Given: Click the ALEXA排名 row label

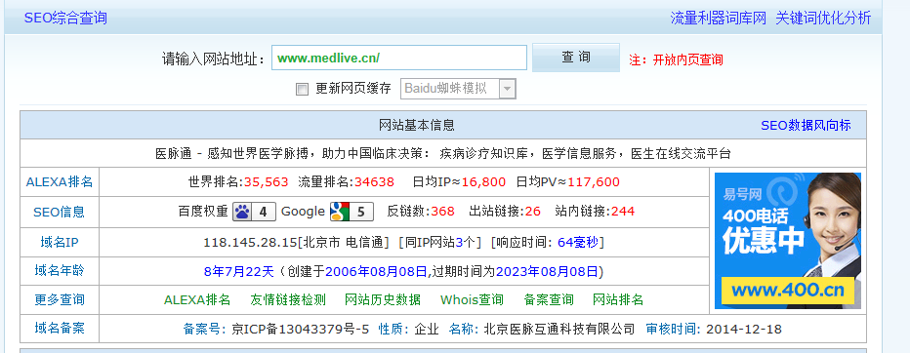Looking at the screenshot, I should pos(60,182).
